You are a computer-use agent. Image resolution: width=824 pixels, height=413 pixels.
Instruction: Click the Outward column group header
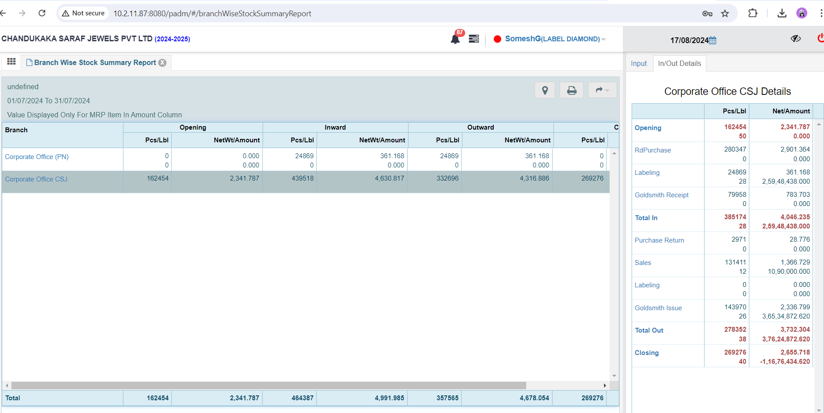[x=481, y=127]
